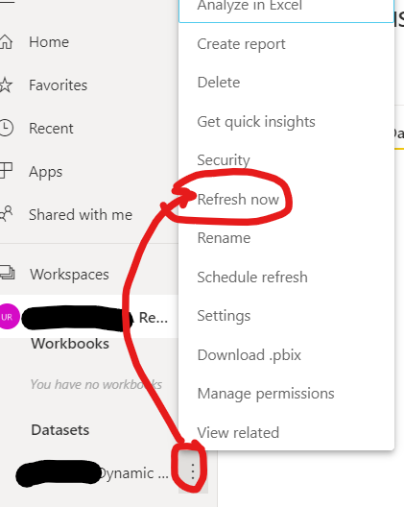Open Home in the navigation pane
This screenshot has height=507, width=404.
pyautogui.click(x=49, y=42)
